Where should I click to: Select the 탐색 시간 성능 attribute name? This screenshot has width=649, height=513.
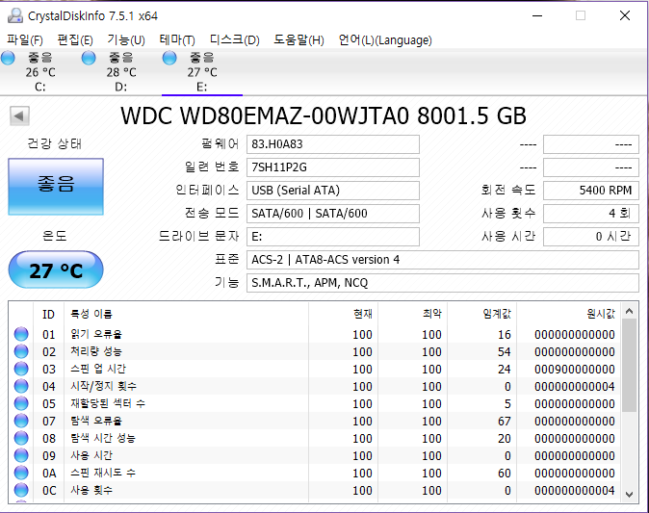coord(103,438)
